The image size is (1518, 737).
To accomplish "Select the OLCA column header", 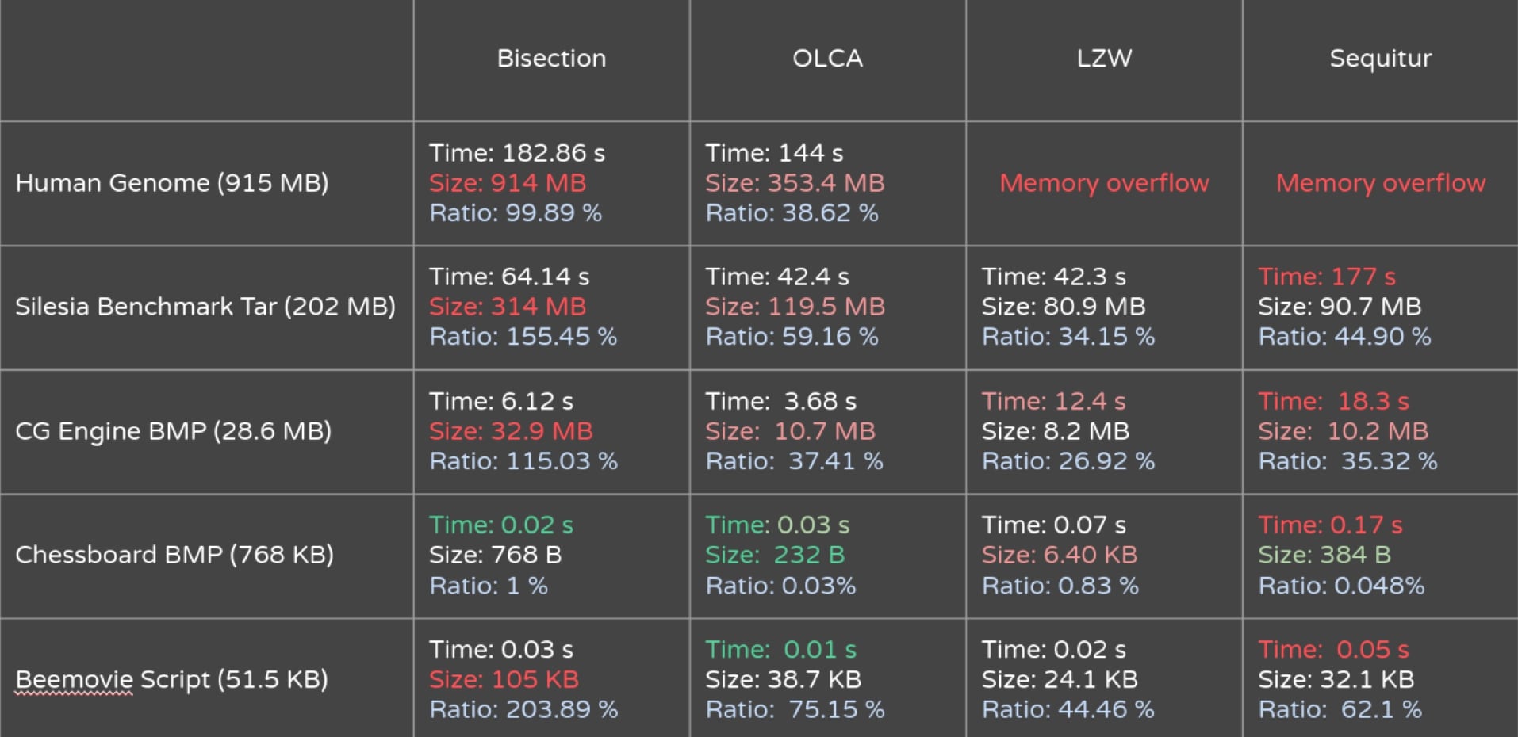I will pyautogui.click(x=827, y=59).
